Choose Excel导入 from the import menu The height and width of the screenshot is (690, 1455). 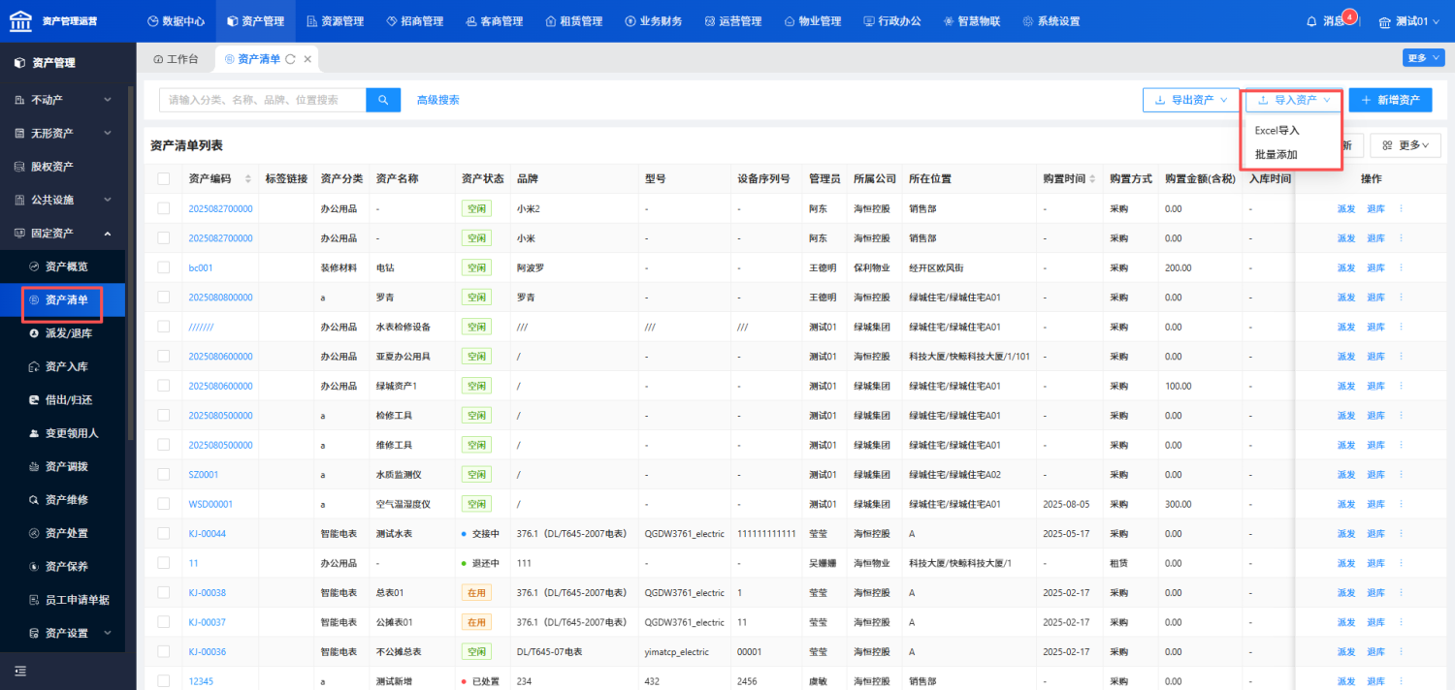(x=1277, y=130)
